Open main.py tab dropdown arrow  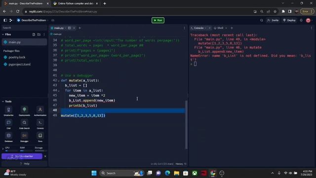pos(65,28)
